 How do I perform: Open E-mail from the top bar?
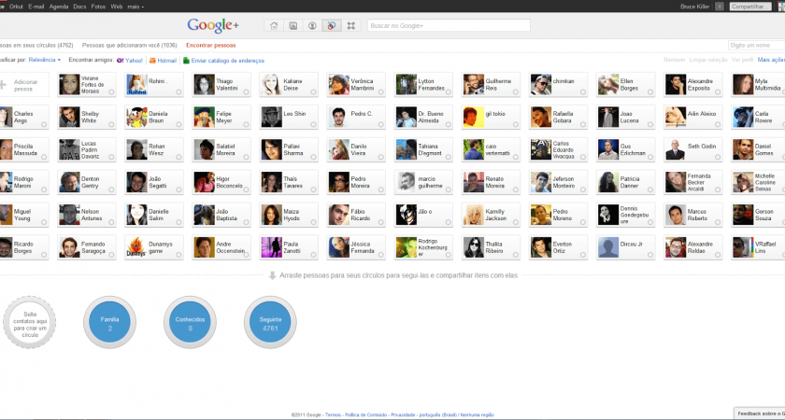tap(36, 7)
